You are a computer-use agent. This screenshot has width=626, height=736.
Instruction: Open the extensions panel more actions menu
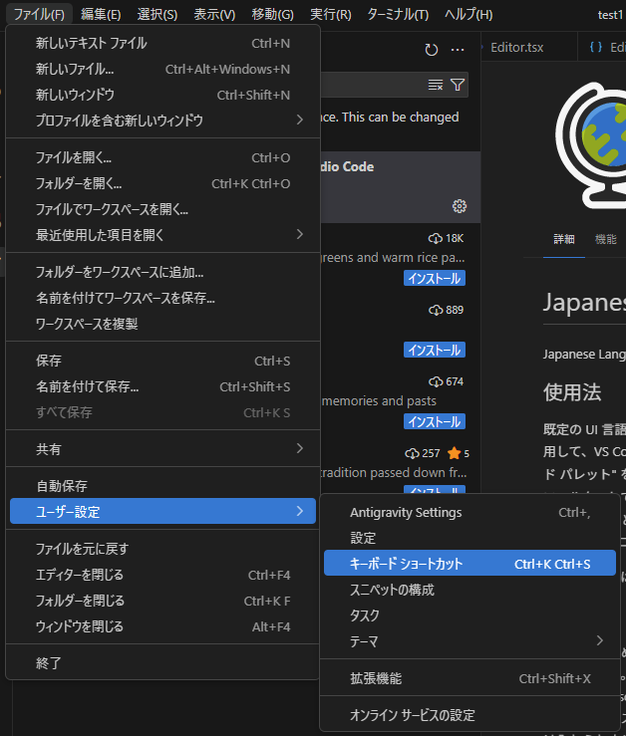pyautogui.click(x=458, y=49)
